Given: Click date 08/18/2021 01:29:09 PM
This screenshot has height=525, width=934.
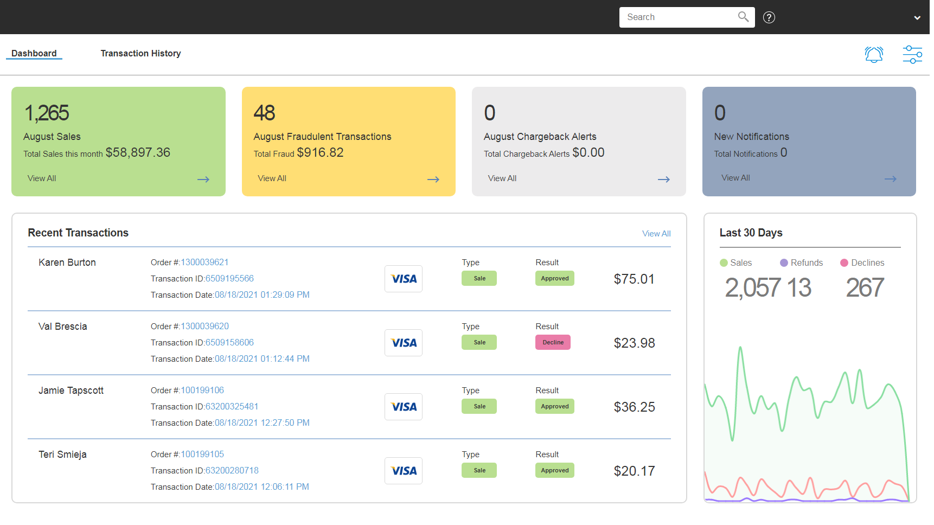Looking at the screenshot, I should point(262,295).
